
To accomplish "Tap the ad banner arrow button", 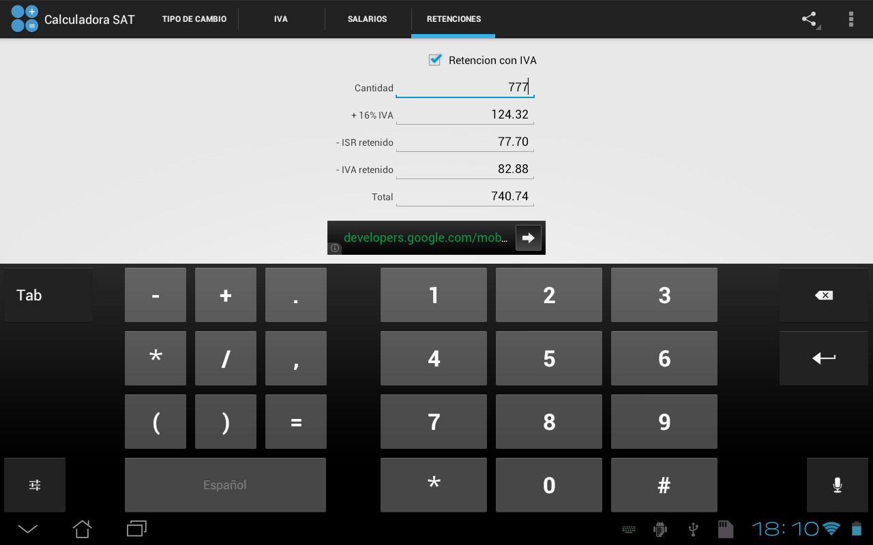I will coord(528,237).
